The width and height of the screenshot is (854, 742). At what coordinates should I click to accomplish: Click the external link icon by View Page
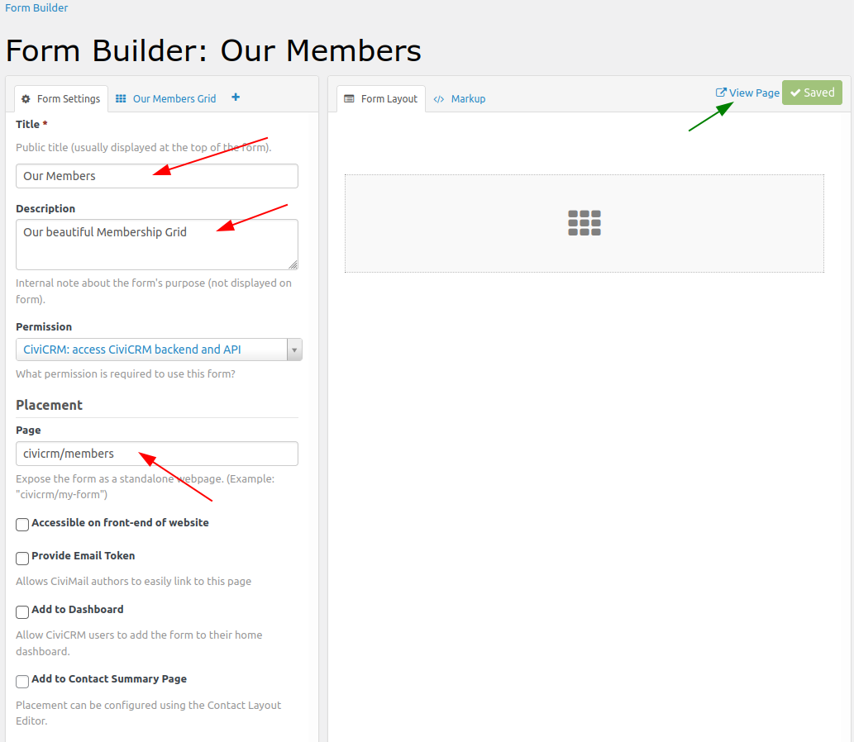pos(721,93)
